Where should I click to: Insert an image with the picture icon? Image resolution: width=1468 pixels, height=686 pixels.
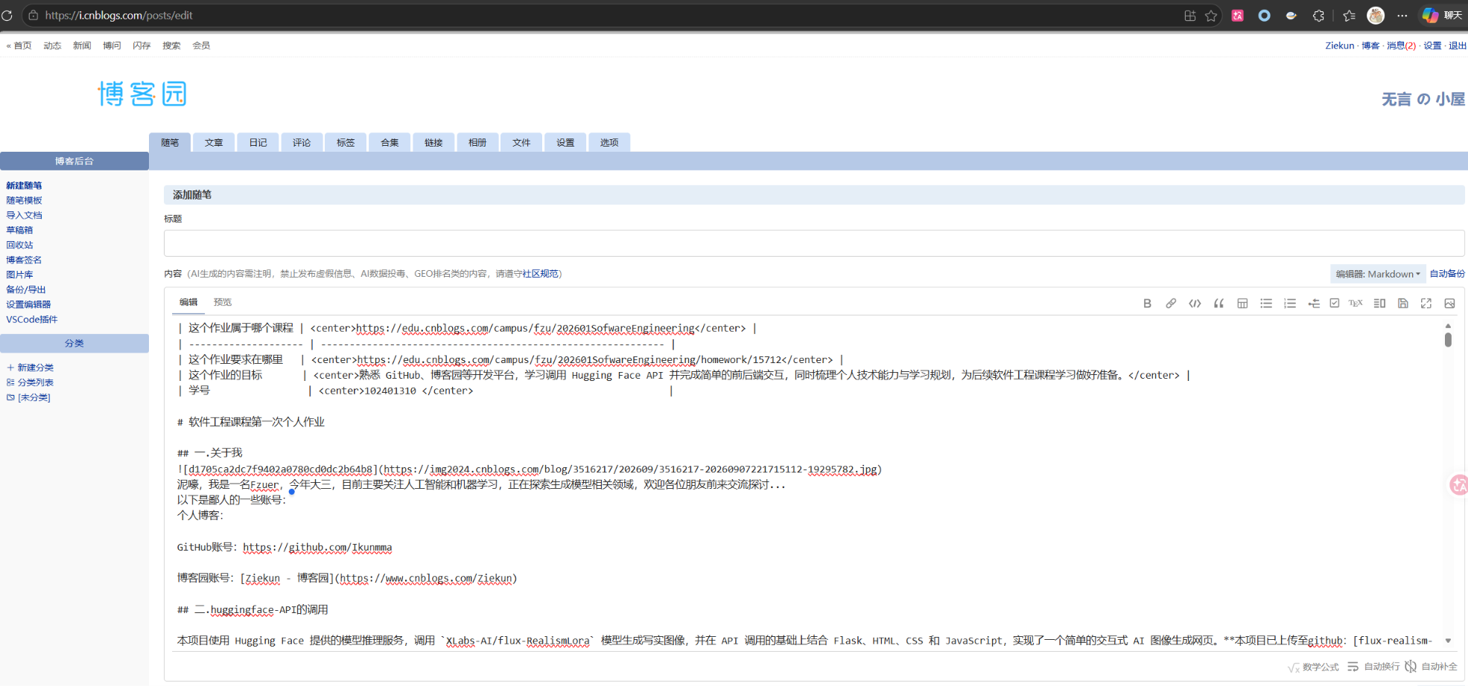tap(1449, 304)
